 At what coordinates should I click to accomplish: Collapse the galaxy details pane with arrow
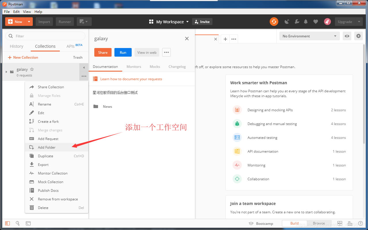click(84, 68)
